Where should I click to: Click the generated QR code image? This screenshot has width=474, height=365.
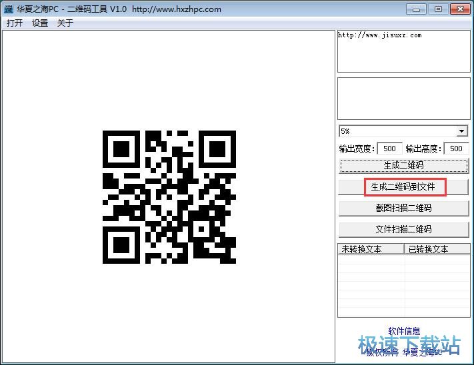(x=169, y=197)
